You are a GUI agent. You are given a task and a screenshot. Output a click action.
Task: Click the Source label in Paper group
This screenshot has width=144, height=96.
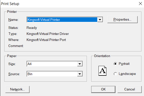coord(14,74)
